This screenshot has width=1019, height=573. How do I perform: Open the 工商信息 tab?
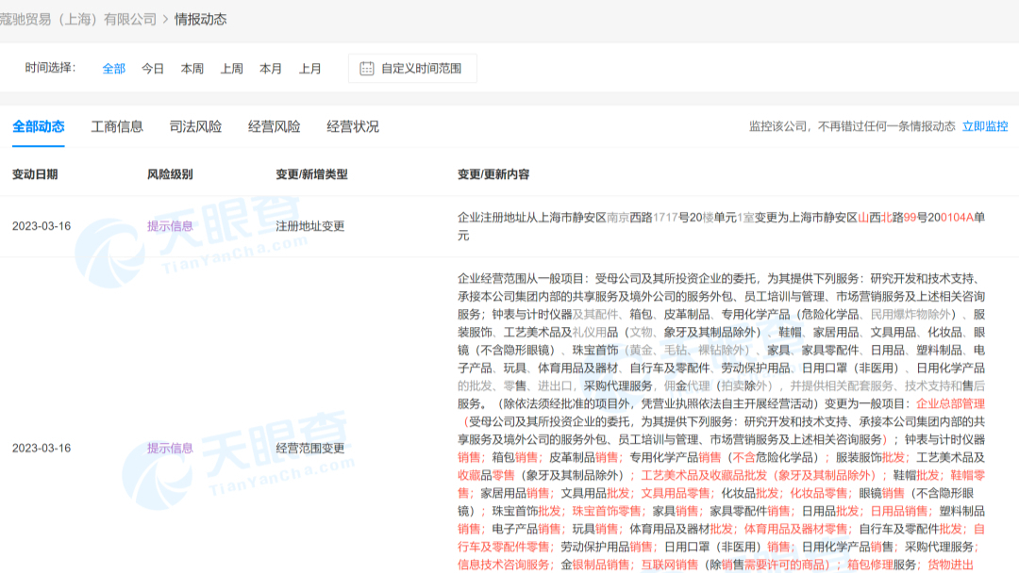coord(117,126)
